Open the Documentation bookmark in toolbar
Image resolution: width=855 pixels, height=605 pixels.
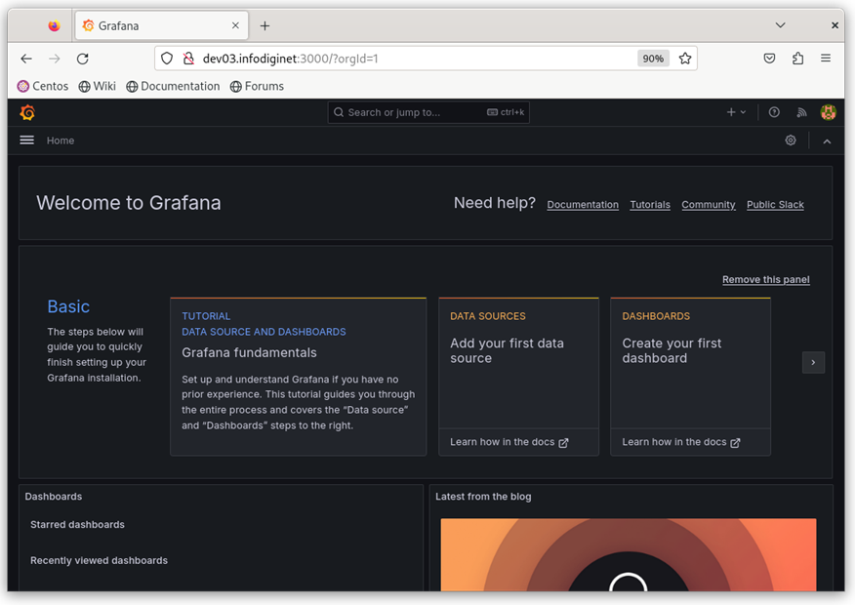click(173, 86)
